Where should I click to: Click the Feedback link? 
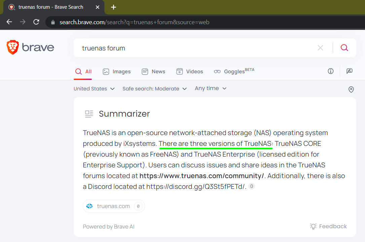point(328,226)
